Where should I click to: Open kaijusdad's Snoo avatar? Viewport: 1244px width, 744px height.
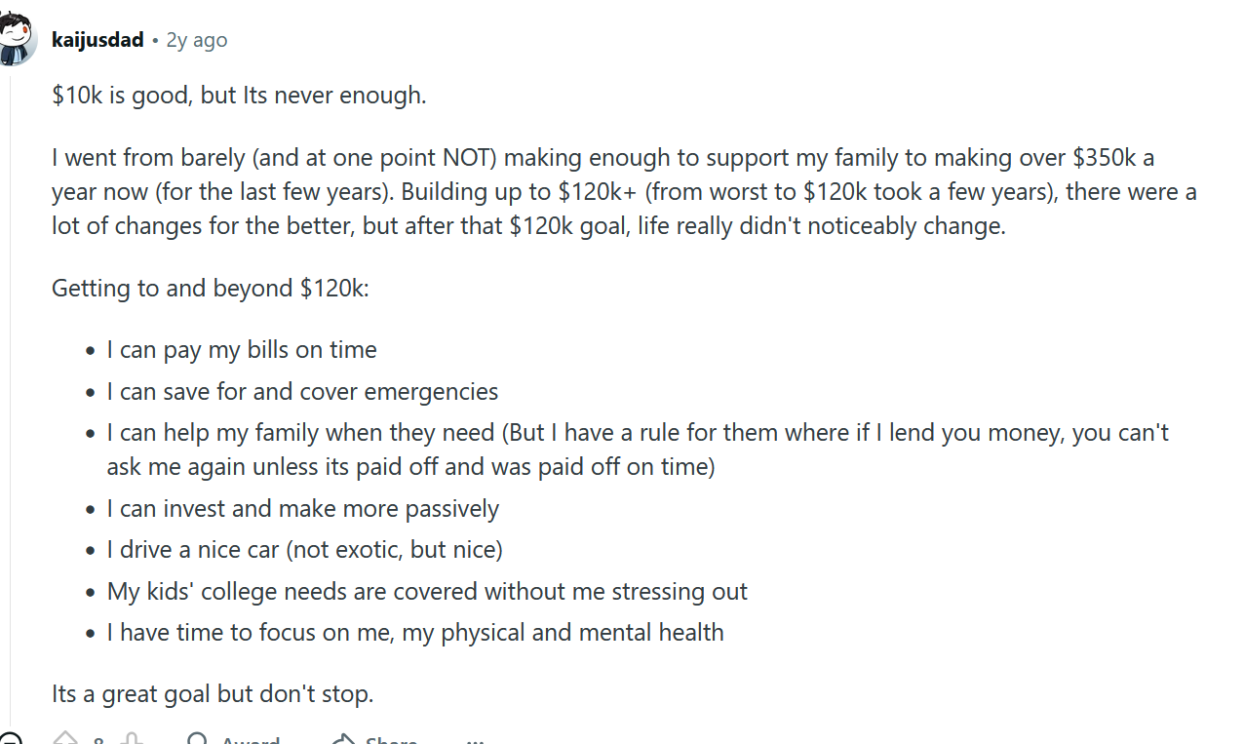pyautogui.click(x=17, y=40)
